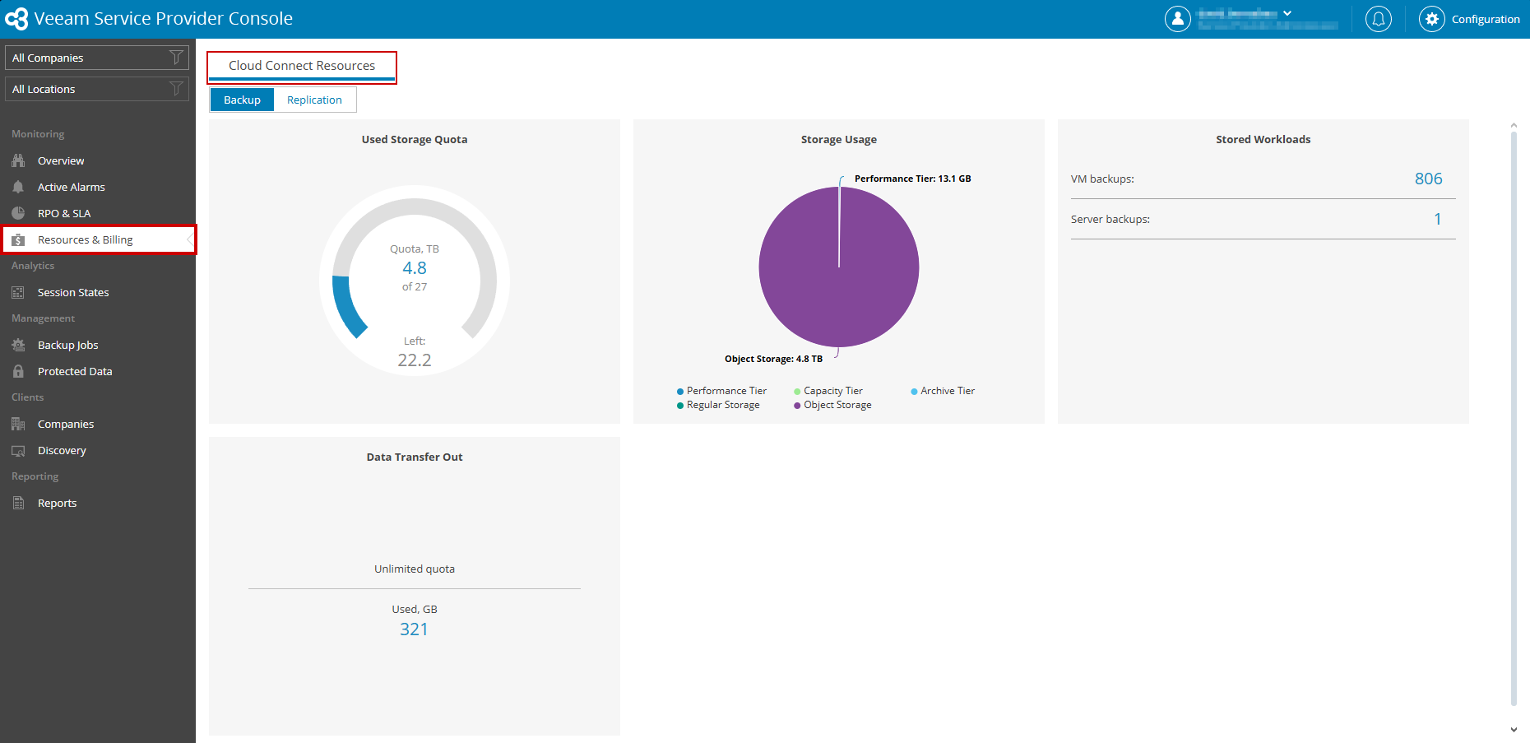Click the Active Alarms bell icon
This screenshot has width=1530, height=743.
click(x=18, y=187)
